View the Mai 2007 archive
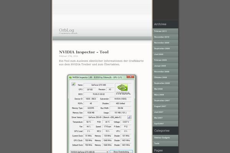The width and height of the screenshot is (230, 153). (165, 118)
